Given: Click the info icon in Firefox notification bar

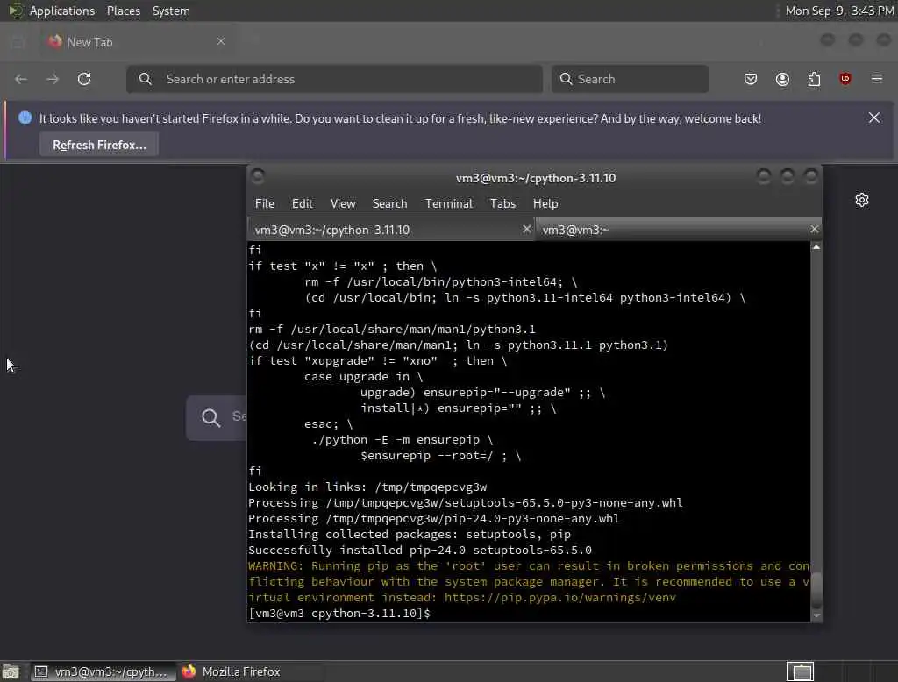Looking at the screenshot, I should click(x=25, y=117).
